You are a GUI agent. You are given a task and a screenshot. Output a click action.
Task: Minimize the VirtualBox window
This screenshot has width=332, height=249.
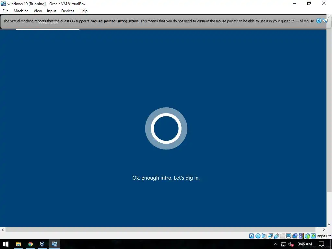pyautogui.click(x=294, y=3)
